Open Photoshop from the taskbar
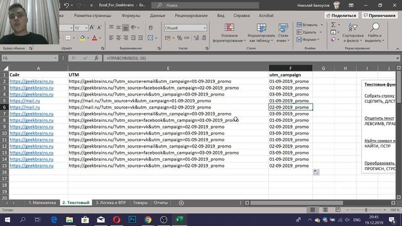This screenshot has width=402, height=226. tap(133, 220)
